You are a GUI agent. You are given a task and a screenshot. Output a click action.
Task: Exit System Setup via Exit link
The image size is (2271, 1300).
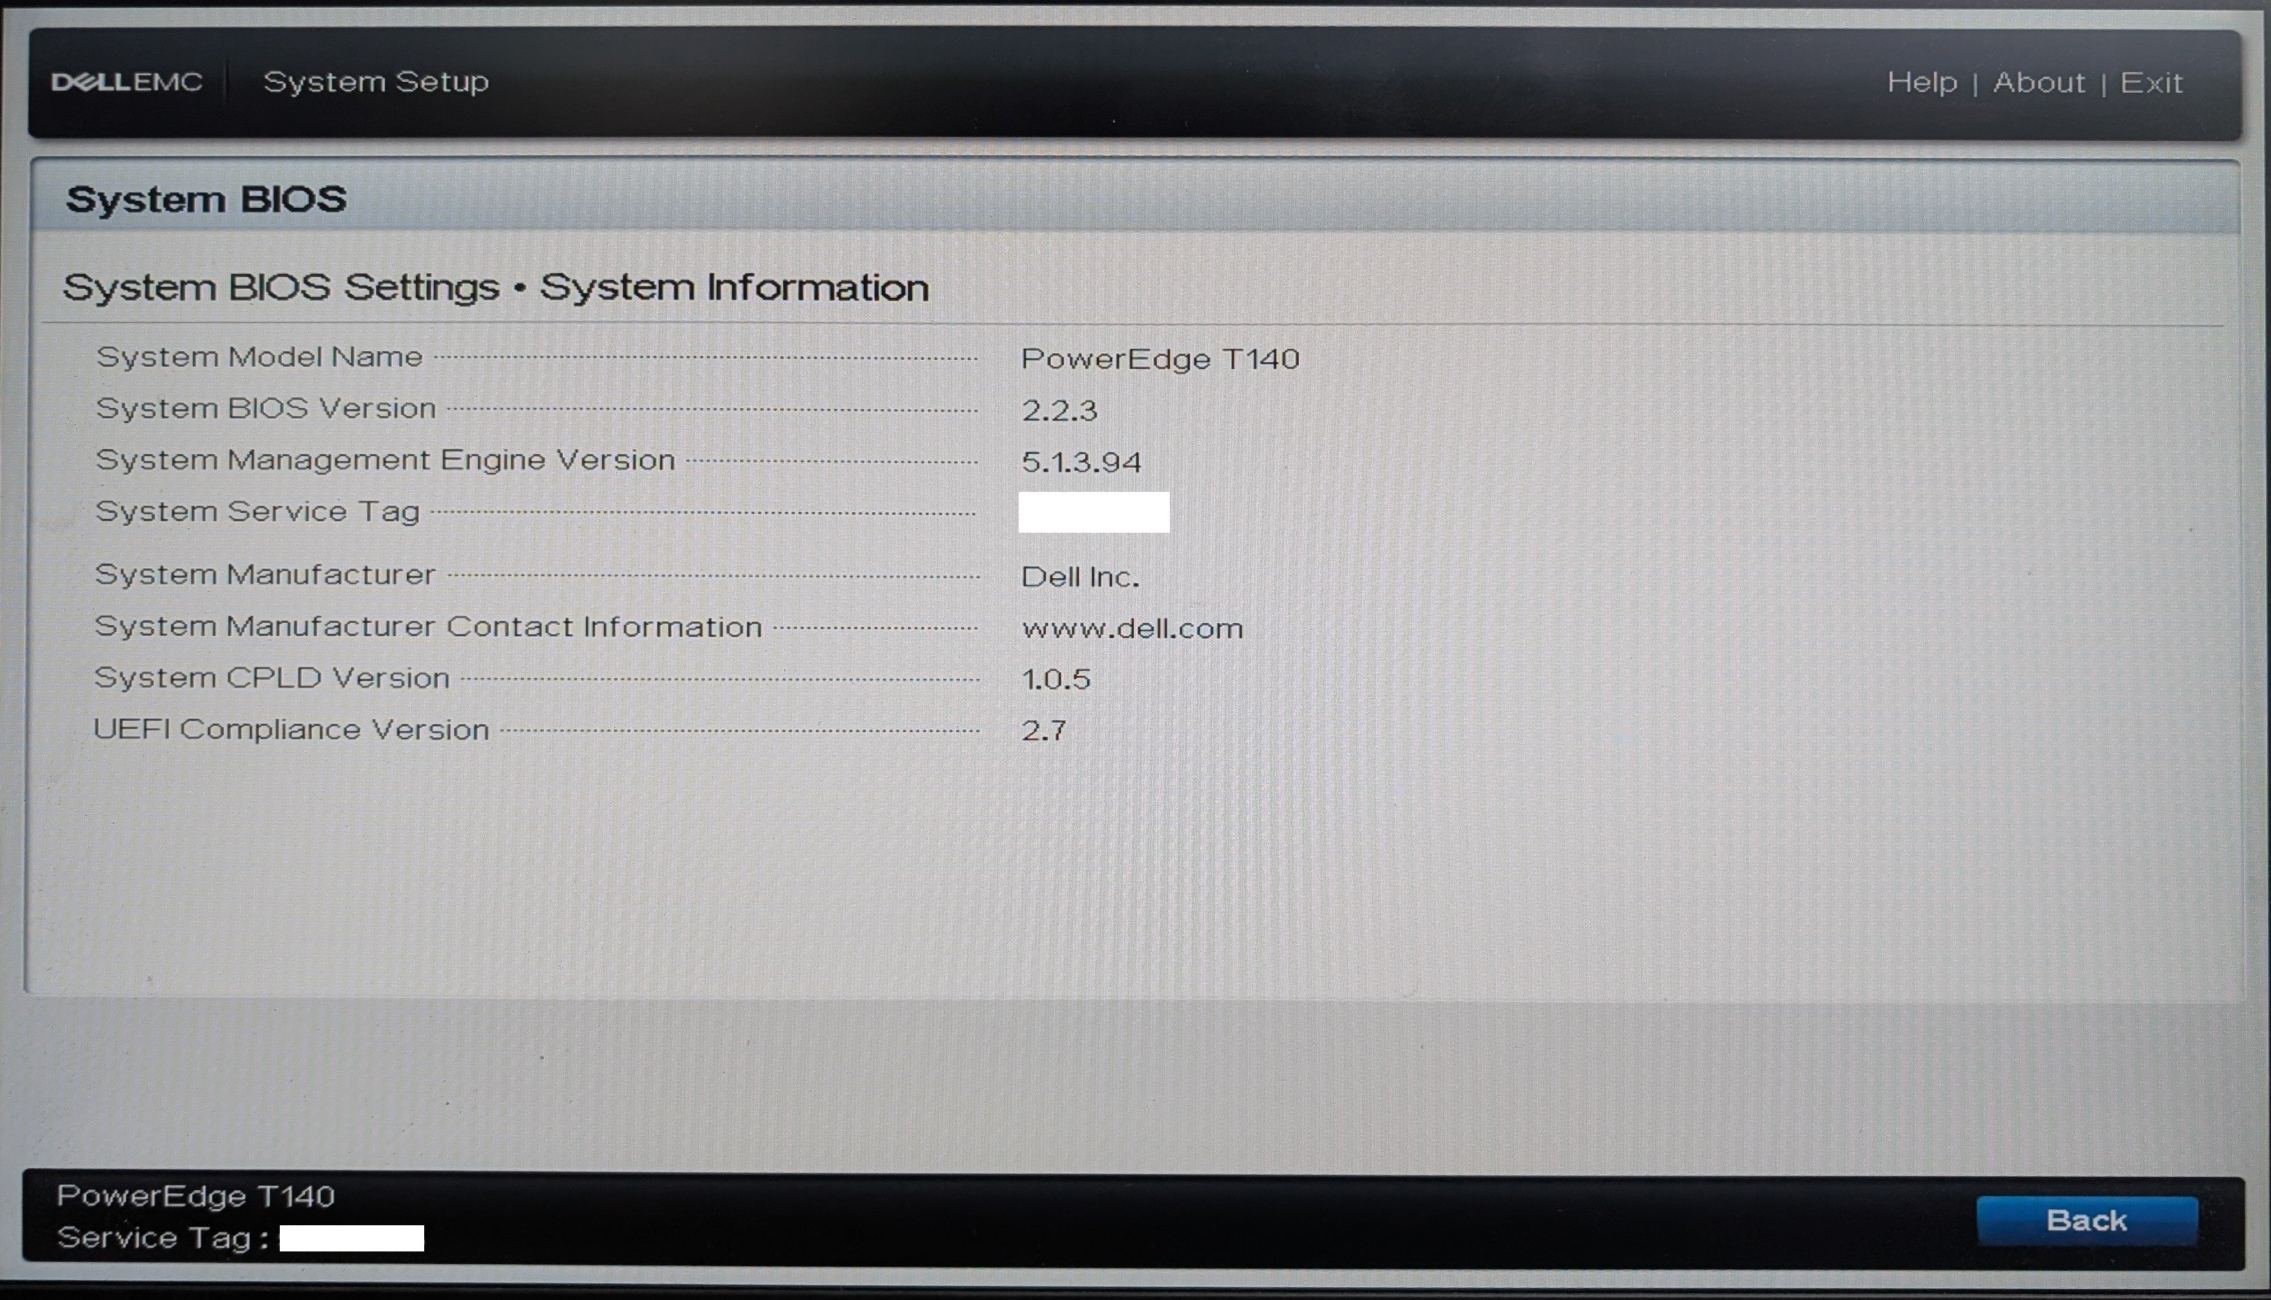point(2152,82)
